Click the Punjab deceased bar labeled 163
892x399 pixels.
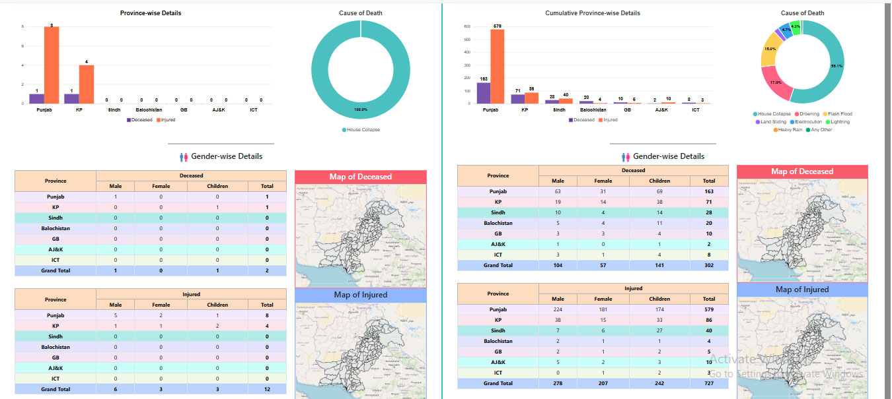click(x=484, y=93)
